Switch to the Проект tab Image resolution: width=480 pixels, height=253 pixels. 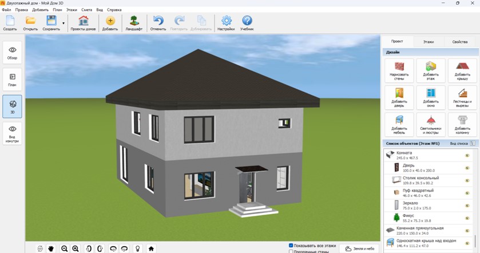(x=397, y=41)
